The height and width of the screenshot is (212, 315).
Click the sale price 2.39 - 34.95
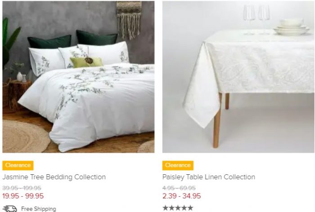click(x=182, y=196)
